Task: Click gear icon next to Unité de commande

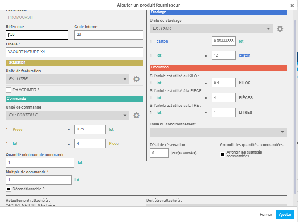Action: (x=136, y=115)
